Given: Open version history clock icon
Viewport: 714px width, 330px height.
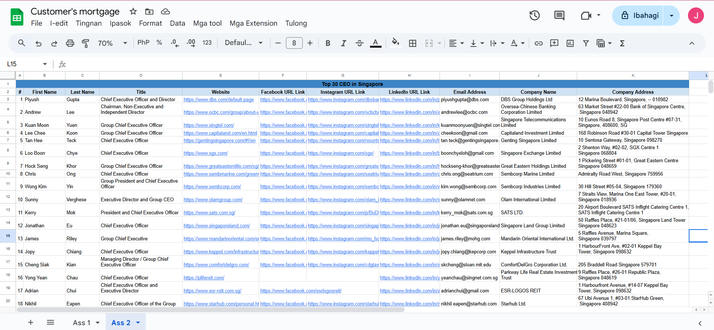Looking at the screenshot, I should pyautogui.click(x=534, y=15).
